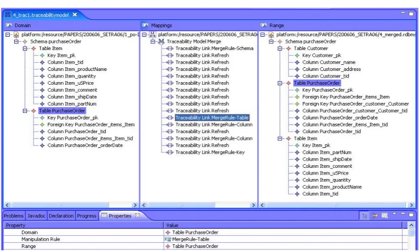
Task: Click Domain panel horizontal scrollbar right arrow
Action: (135, 205)
